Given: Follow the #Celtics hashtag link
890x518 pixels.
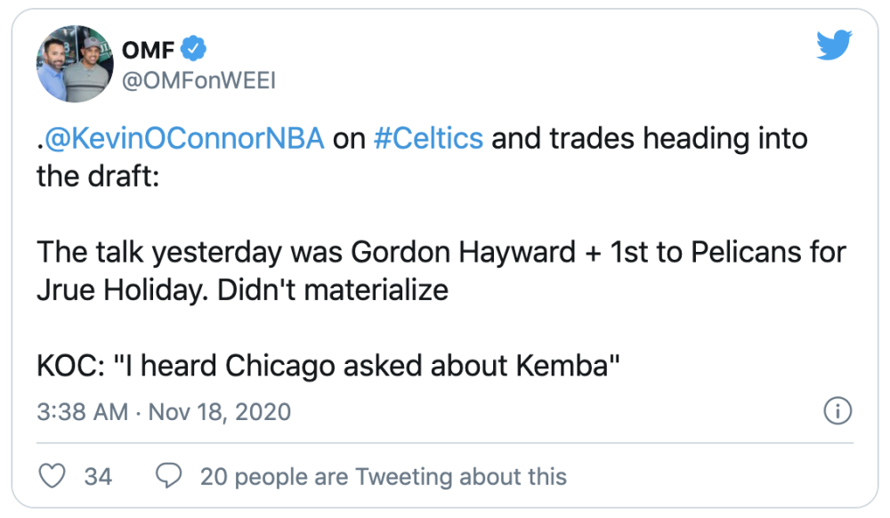Looking at the screenshot, I should click(x=431, y=139).
